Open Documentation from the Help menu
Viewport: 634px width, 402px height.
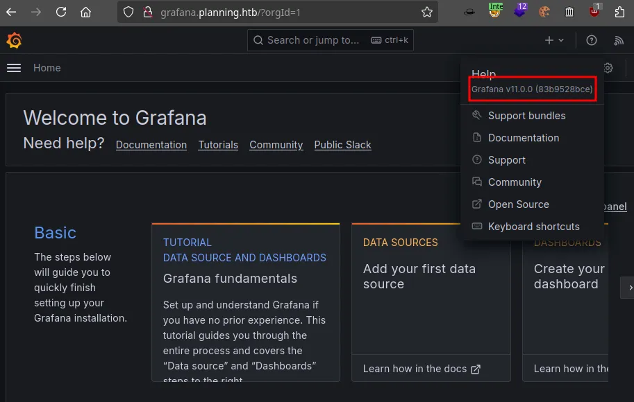(523, 138)
